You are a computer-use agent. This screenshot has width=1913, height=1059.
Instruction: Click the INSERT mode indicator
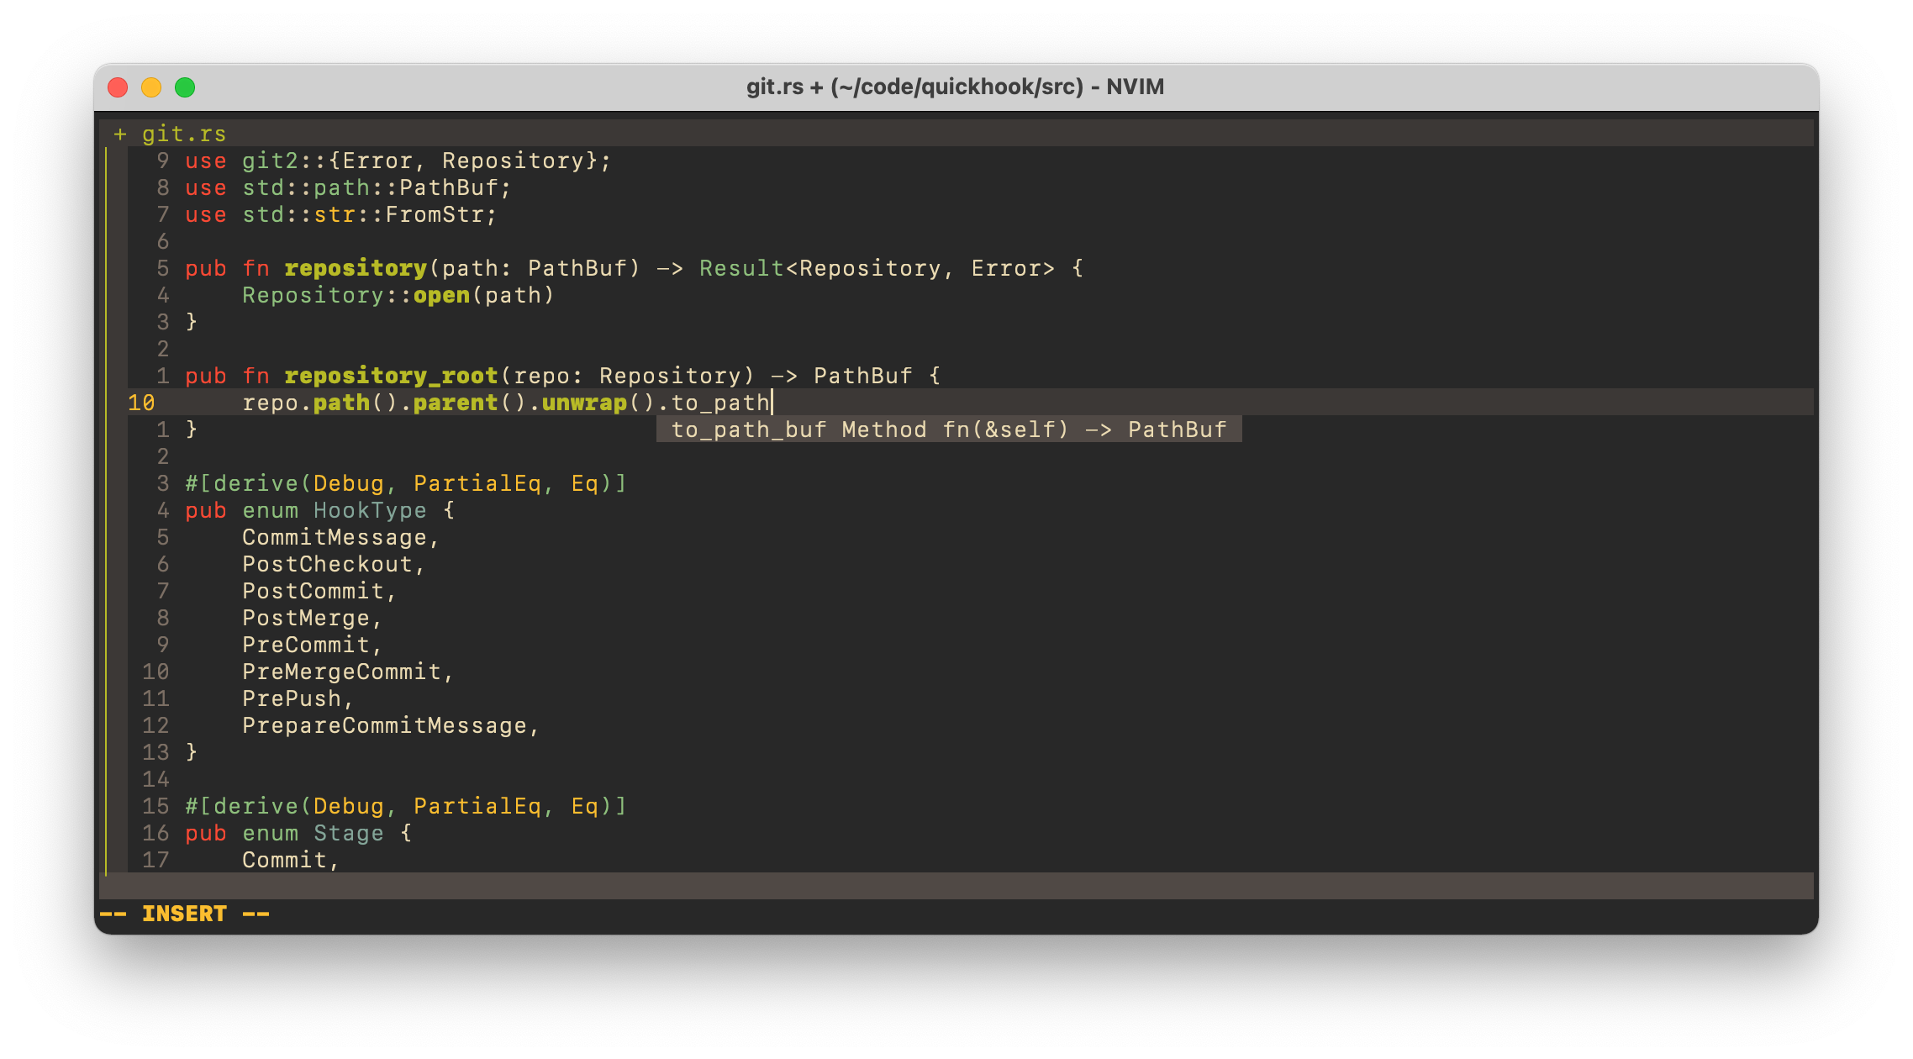point(184,914)
